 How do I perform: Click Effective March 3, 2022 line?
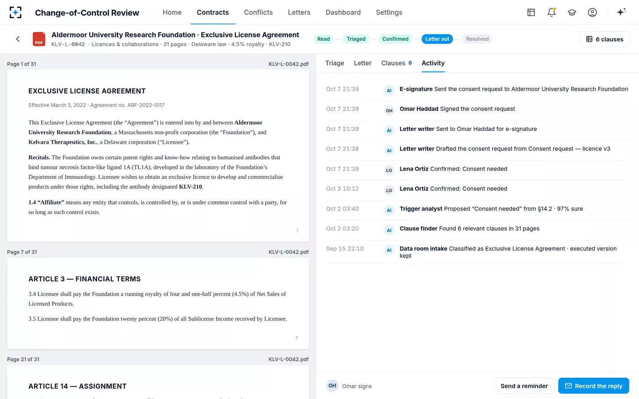(x=96, y=105)
